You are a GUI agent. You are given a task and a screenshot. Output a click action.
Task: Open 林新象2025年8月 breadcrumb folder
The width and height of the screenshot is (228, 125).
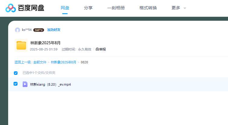[63, 62]
